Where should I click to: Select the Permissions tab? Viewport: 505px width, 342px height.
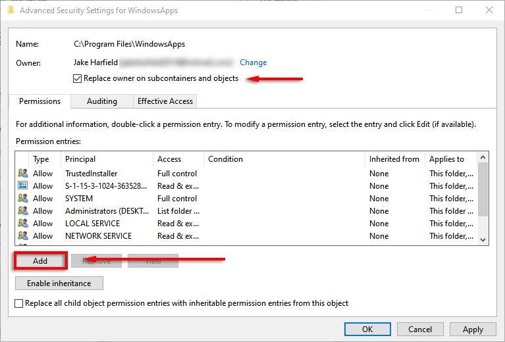40,101
